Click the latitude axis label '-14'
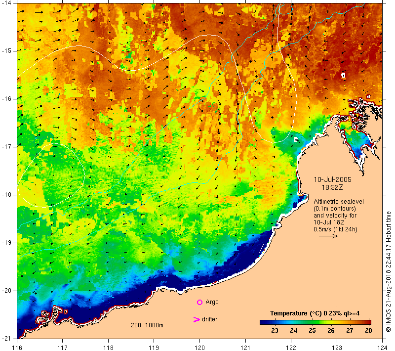395x351 pixels. click(6, 3)
